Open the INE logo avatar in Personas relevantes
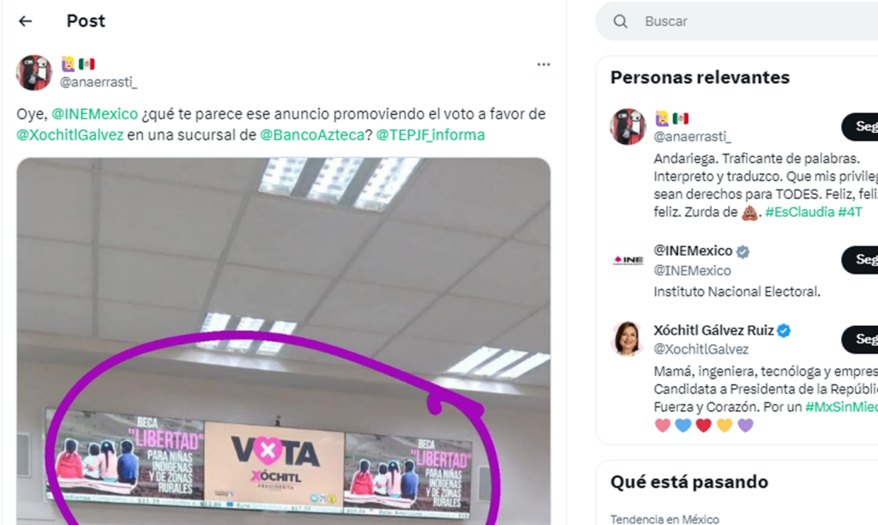 click(628, 260)
